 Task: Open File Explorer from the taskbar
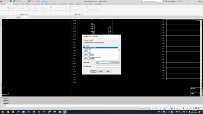[x=23, y=112]
